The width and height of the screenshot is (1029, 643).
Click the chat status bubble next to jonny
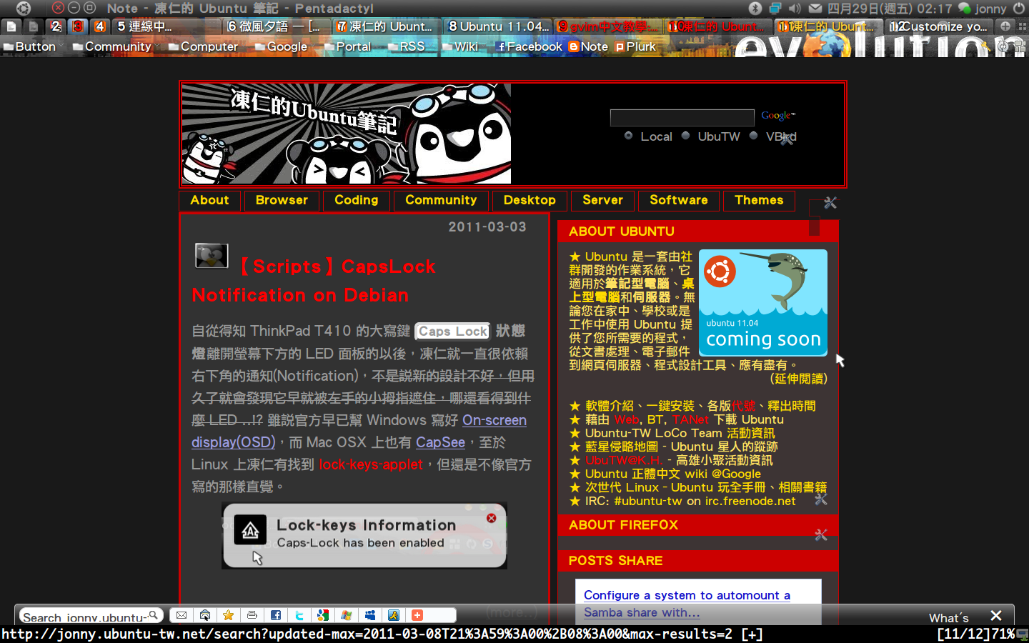click(965, 8)
